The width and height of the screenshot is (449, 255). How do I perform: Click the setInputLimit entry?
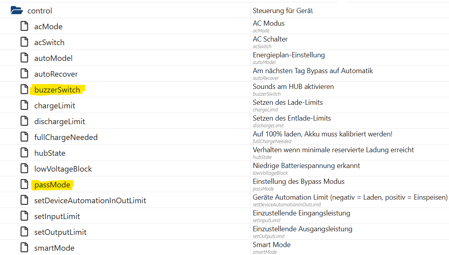tap(57, 216)
